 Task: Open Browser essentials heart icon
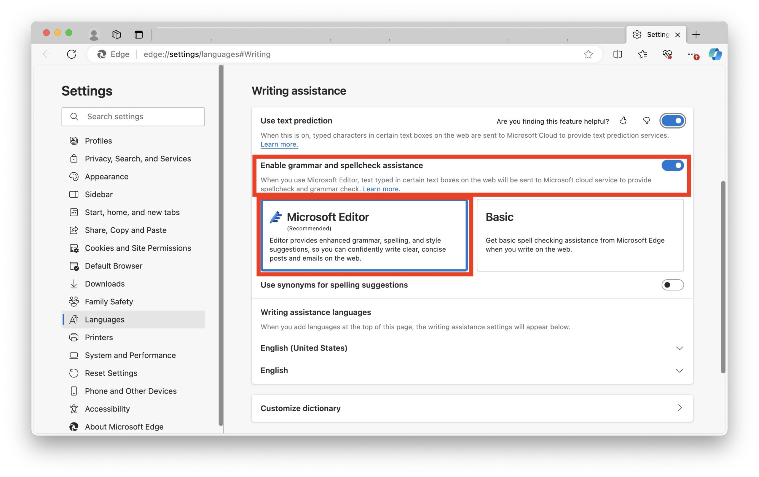667,54
